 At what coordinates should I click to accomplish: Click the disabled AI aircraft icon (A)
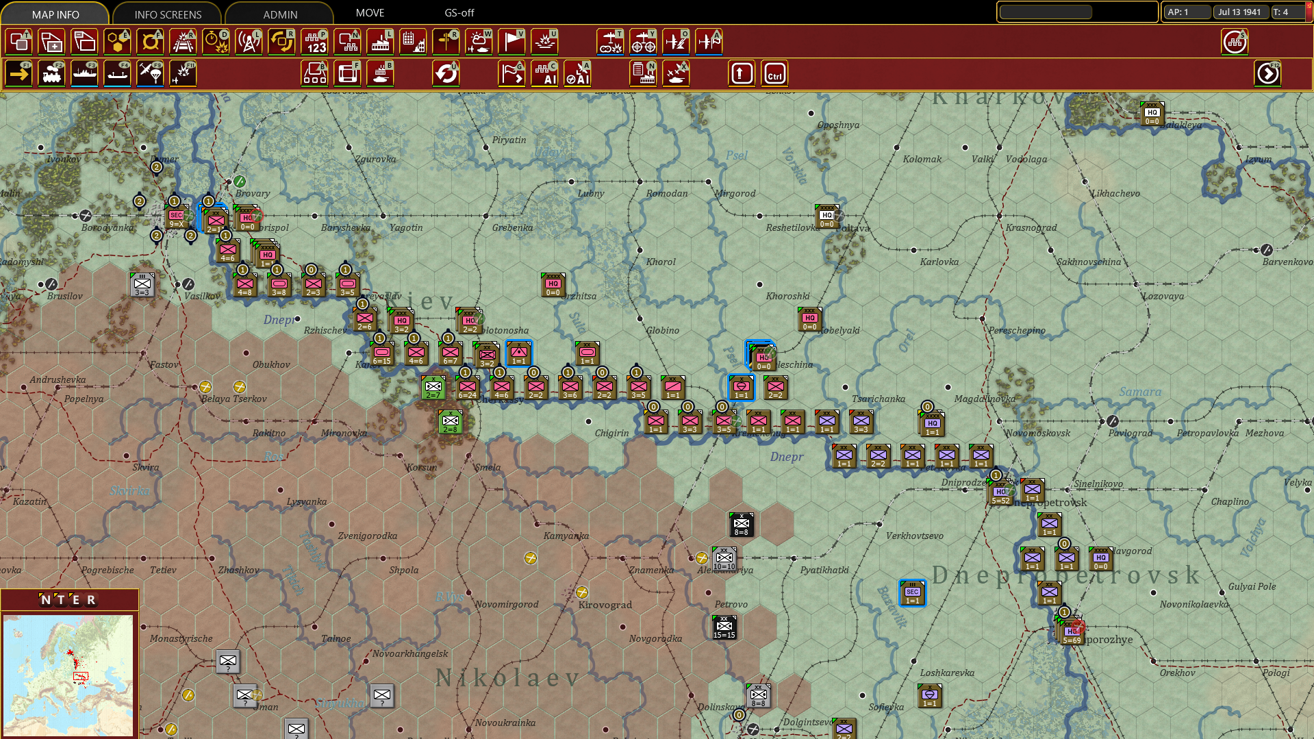578,73
